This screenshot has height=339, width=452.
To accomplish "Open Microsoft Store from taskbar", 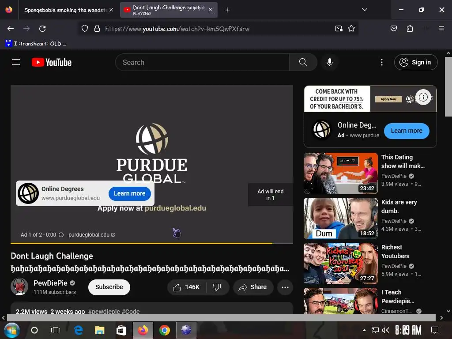I will [x=121, y=330].
